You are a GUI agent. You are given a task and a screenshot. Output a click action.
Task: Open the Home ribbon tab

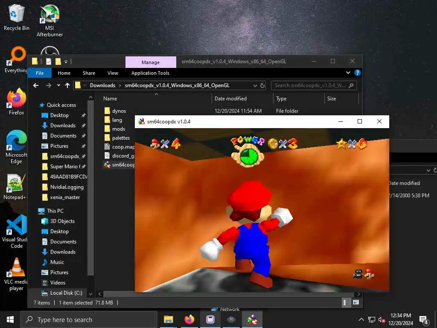point(64,73)
